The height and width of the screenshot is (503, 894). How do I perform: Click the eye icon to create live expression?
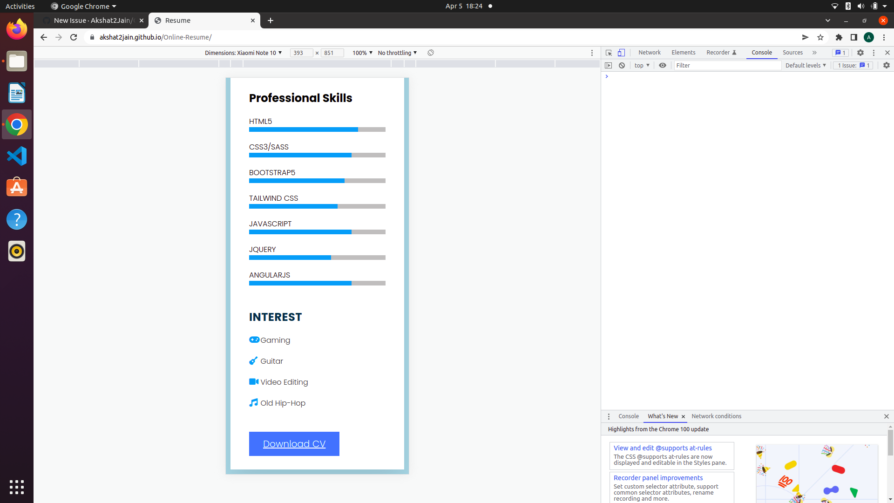click(x=663, y=65)
